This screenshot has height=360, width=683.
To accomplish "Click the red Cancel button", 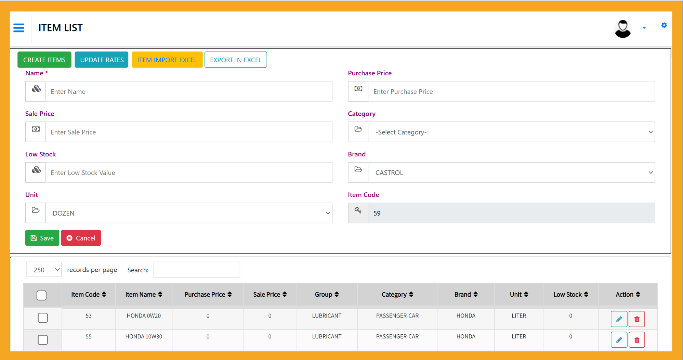I will coord(81,238).
